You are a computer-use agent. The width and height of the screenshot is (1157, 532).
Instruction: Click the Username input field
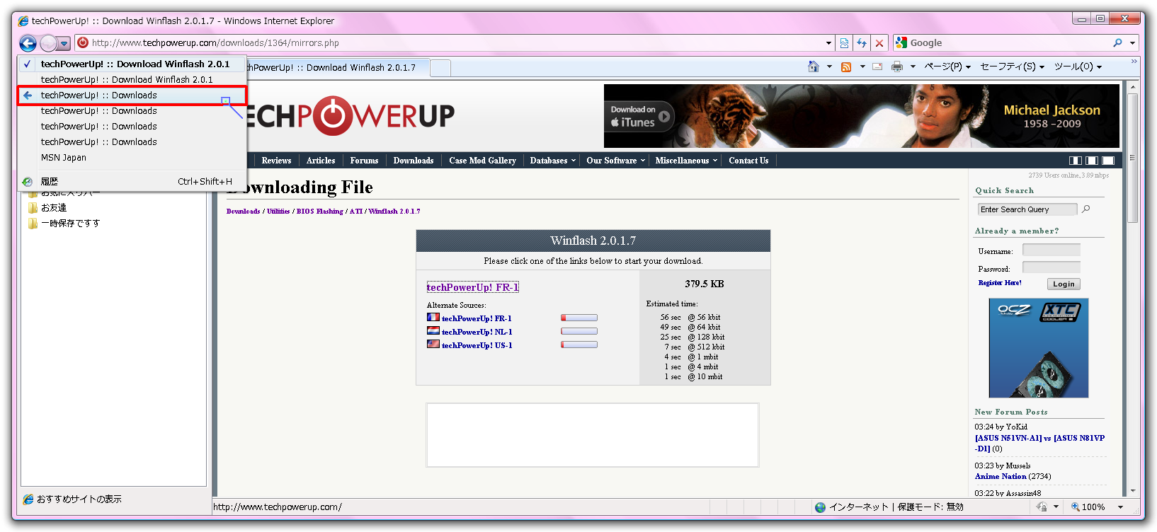(1051, 250)
